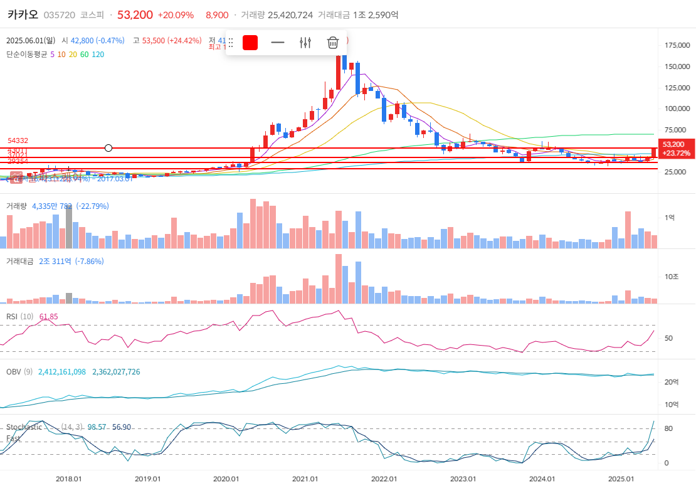
Task: Click the 2025.01 time axis label
Action: point(621,479)
